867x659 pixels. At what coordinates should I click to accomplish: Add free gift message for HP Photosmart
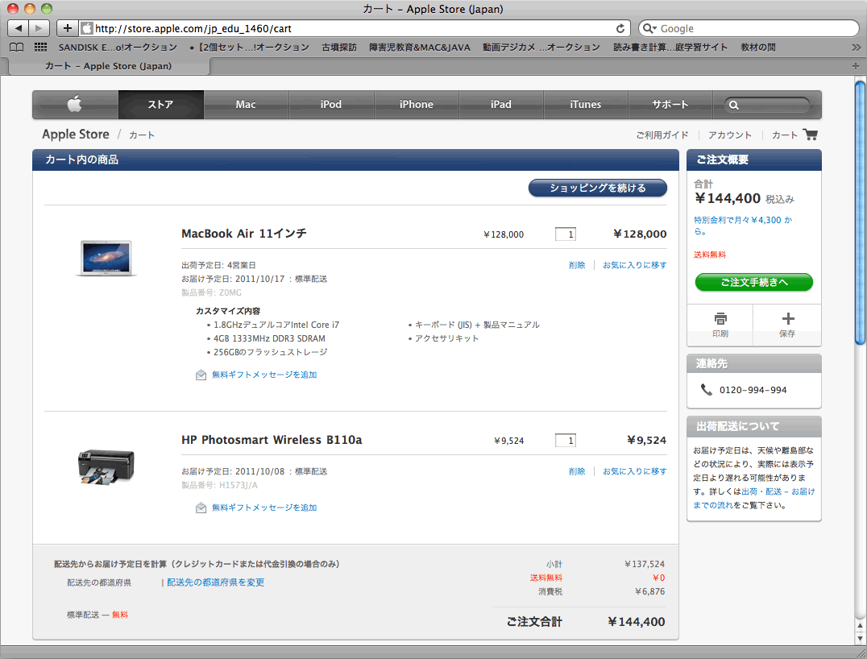(x=264, y=508)
